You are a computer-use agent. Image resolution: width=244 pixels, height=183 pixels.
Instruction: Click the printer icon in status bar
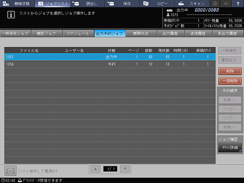(x=20, y=180)
